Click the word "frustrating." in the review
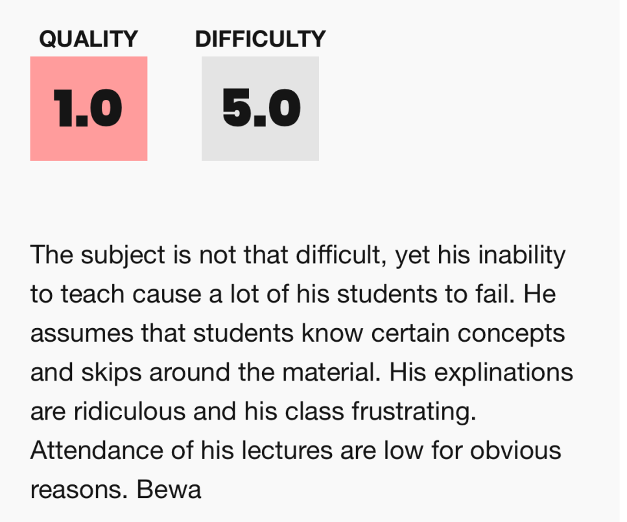Screen dimensions: 627x522 414,412
